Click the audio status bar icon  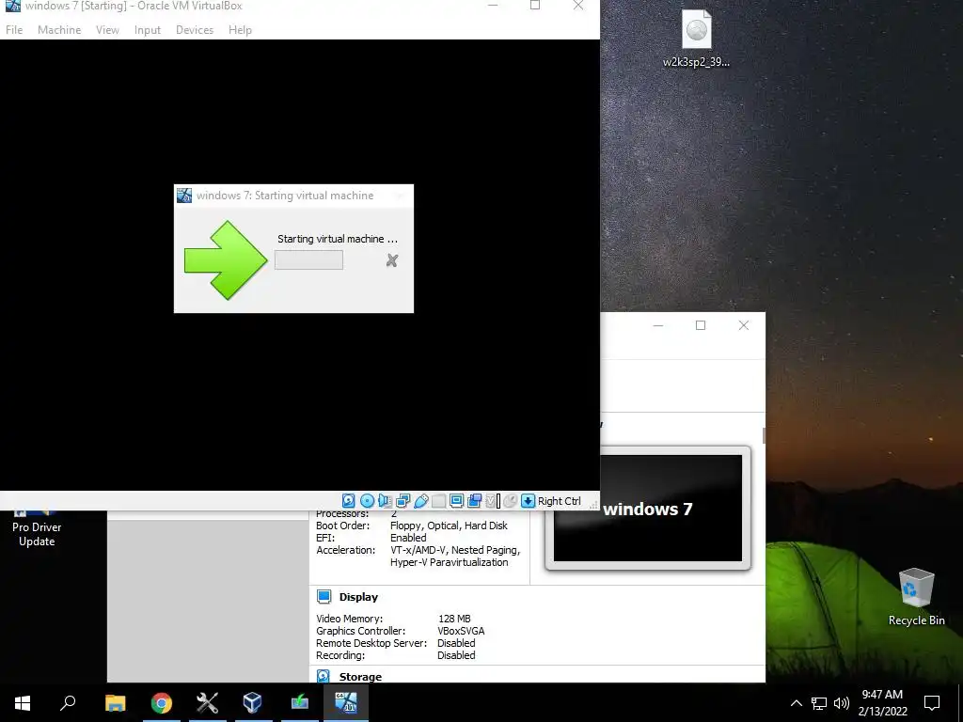(x=385, y=500)
